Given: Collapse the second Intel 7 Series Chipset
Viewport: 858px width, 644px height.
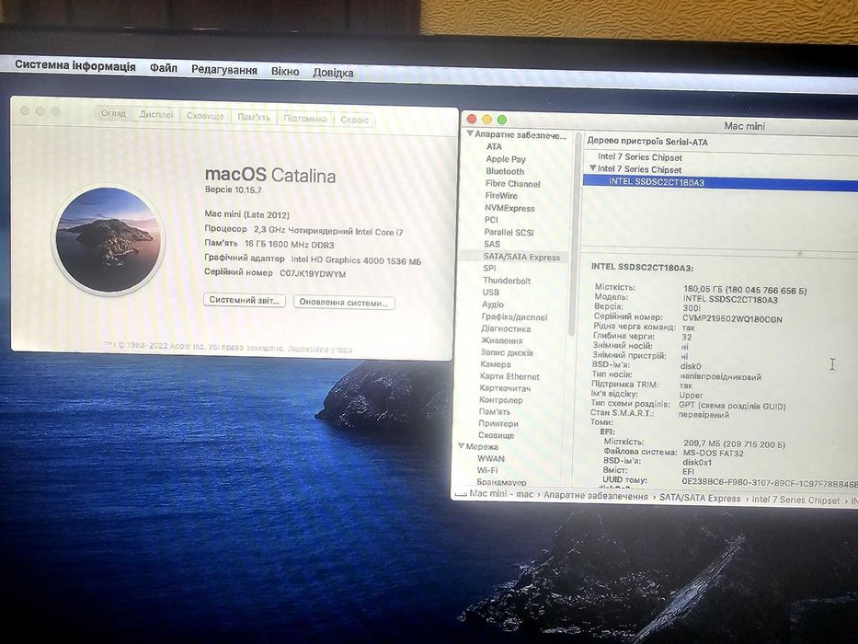Looking at the screenshot, I should tap(592, 168).
